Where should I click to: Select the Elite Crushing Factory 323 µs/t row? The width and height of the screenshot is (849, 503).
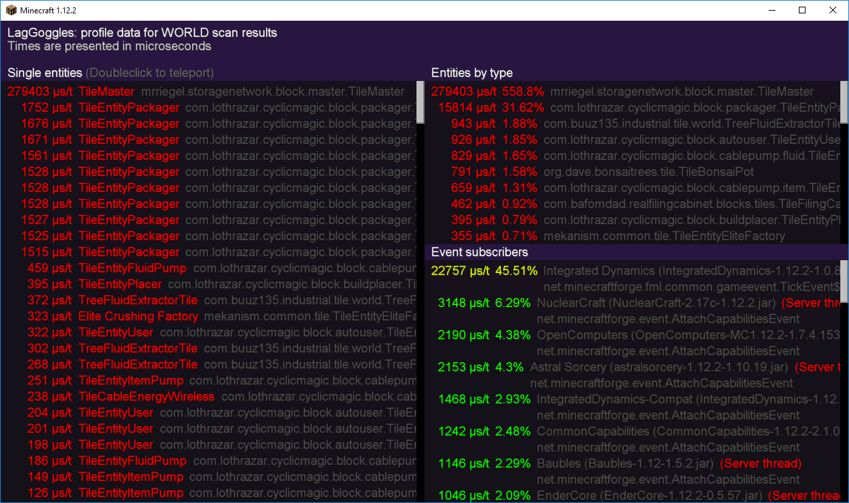[209, 316]
